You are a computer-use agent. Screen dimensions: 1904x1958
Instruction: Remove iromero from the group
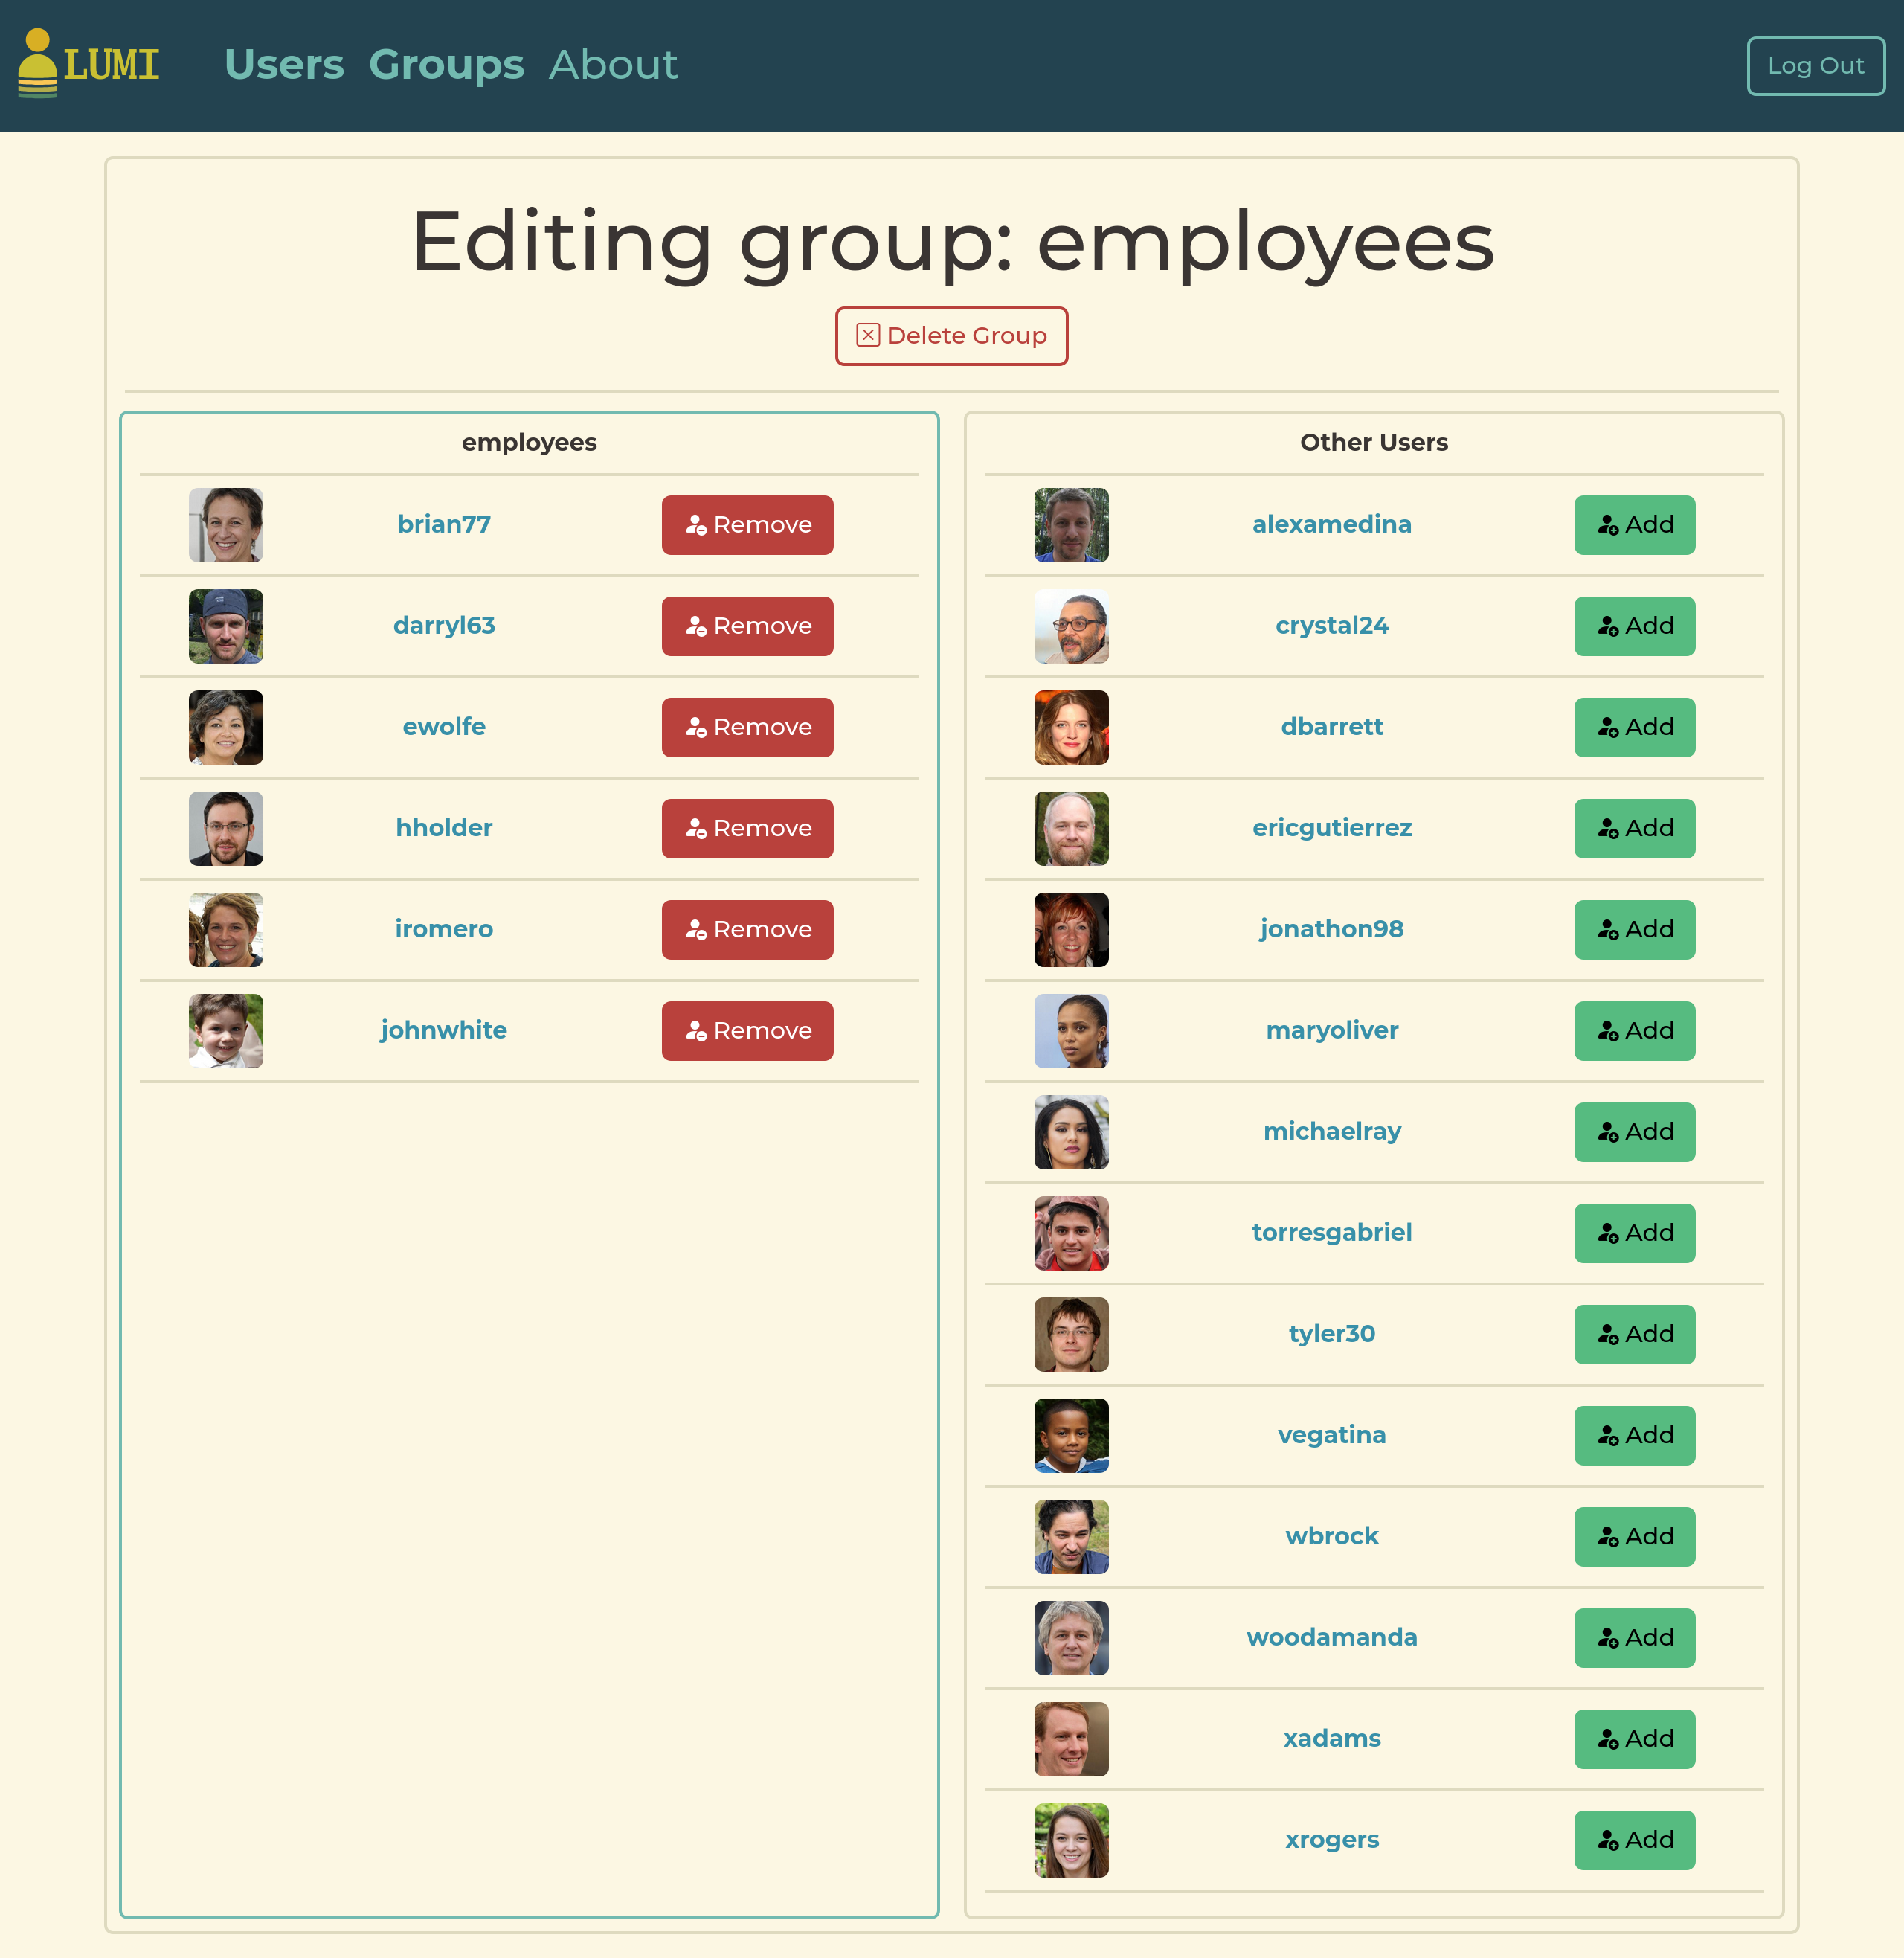coord(747,929)
